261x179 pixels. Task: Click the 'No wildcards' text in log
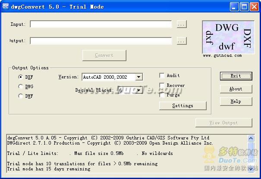(x=157, y=153)
